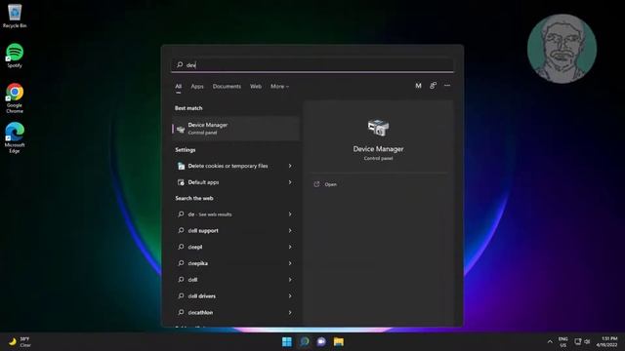Open File Explorer from taskbar
Viewport: 625px width, 351px height.
[x=339, y=342]
